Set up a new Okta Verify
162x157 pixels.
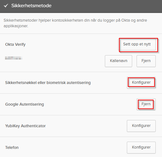pyautogui.click(x=137, y=44)
